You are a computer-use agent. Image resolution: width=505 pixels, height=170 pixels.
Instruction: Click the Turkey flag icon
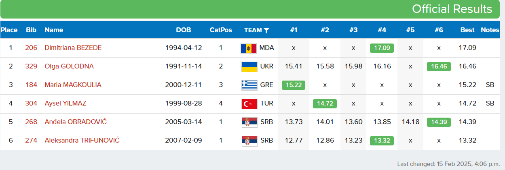[249, 104]
